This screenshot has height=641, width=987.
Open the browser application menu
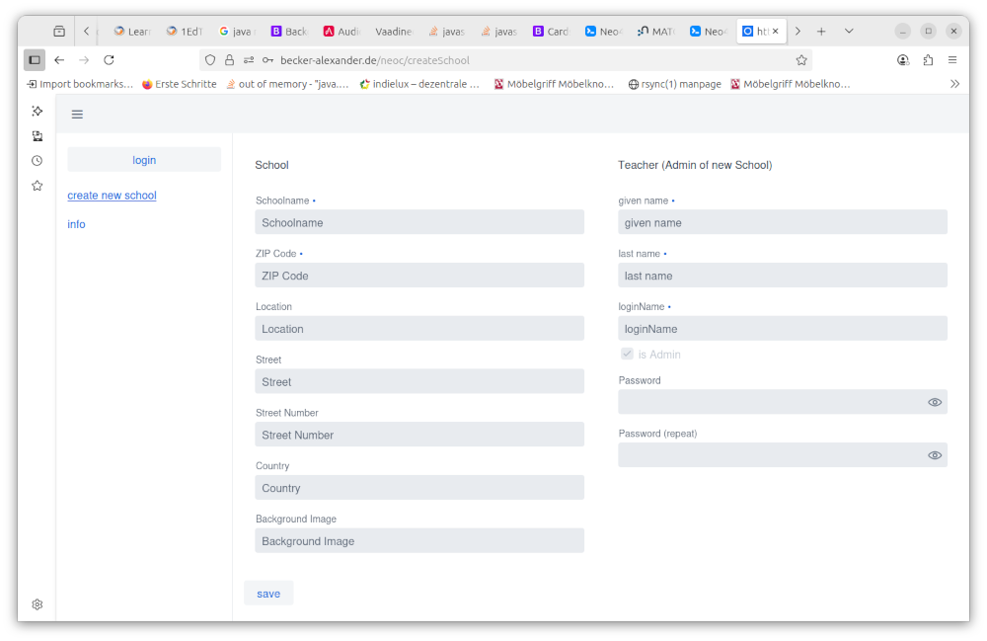(952, 59)
